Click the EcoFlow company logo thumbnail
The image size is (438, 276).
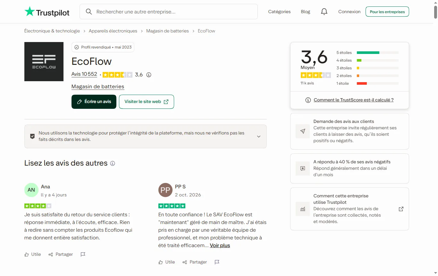click(44, 62)
